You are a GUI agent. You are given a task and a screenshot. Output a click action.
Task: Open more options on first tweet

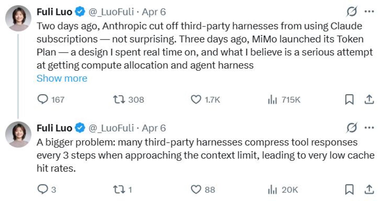pos(369,12)
